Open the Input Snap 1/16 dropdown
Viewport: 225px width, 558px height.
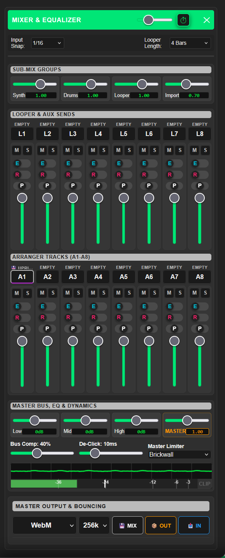[47, 43]
